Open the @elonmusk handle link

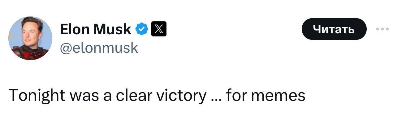[x=99, y=48]
